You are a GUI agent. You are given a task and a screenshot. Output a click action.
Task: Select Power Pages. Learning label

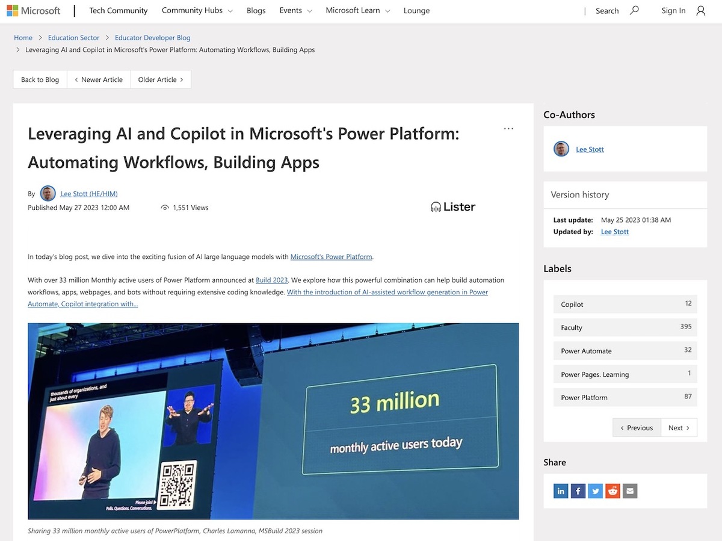625,374
